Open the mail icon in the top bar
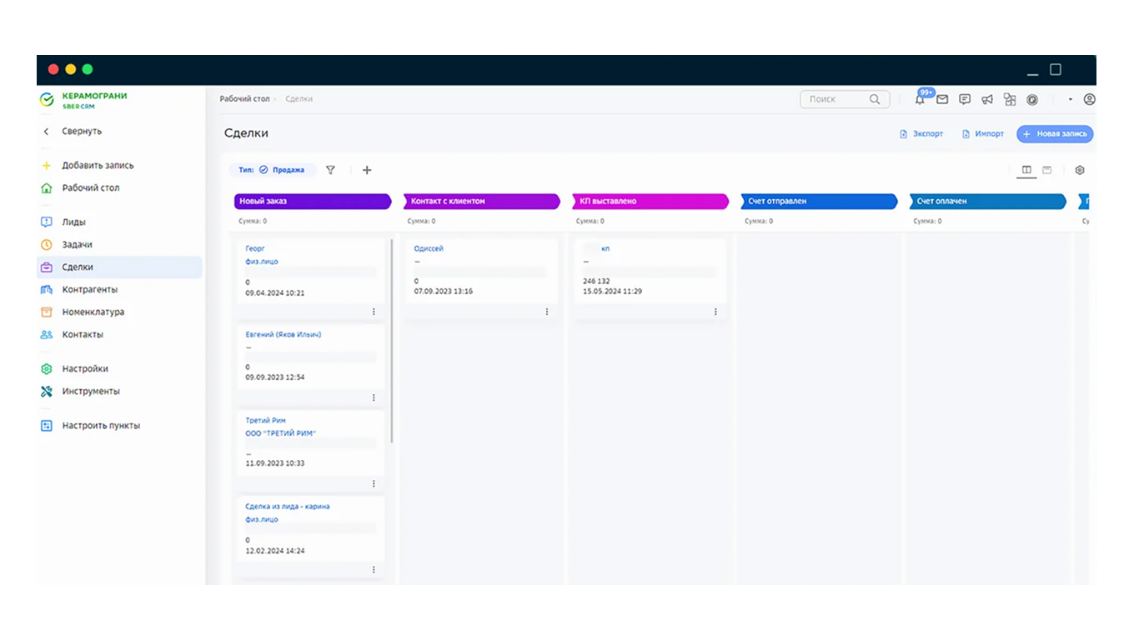 pyautogui.click(x=941, y=99)
